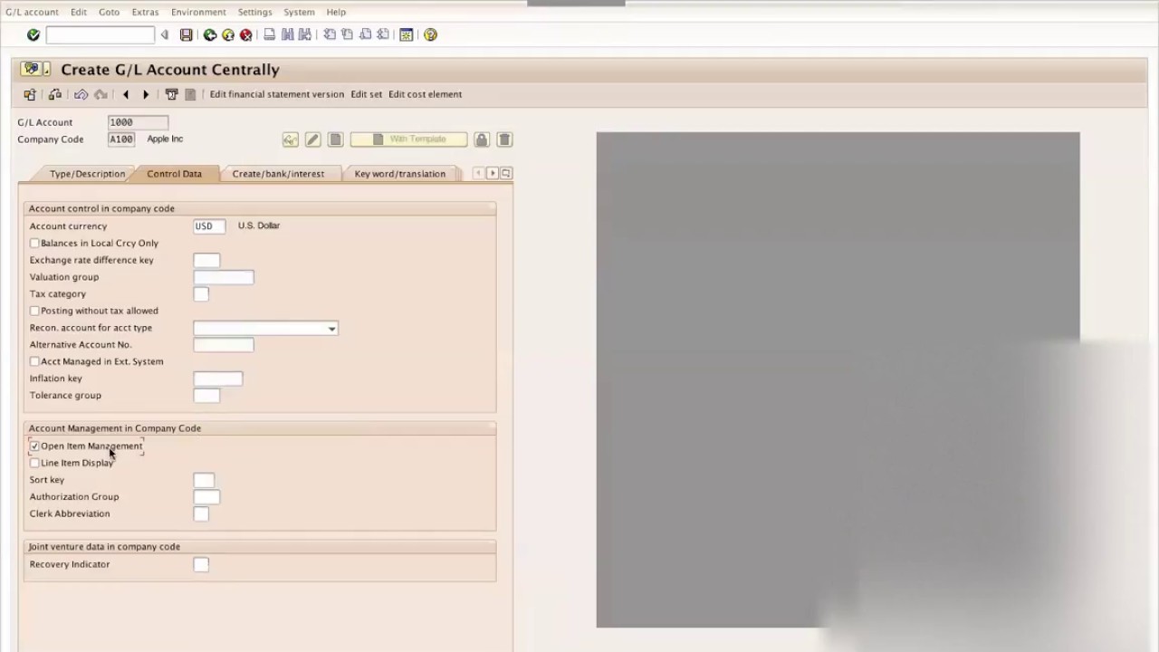Click Edit cost element button

point(425,94)
